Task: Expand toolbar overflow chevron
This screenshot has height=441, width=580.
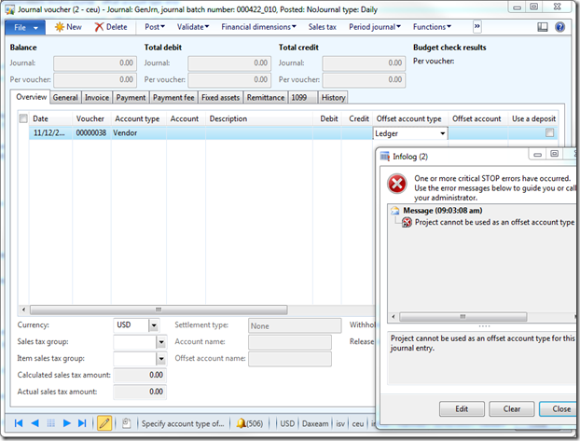Action: pos(477,27)
